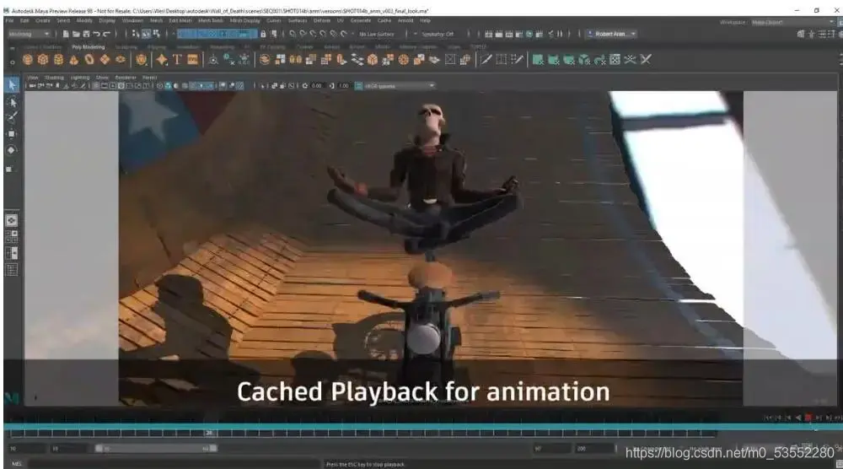Image resolution: width=843 pixels, height=469 pixels.
Task: Toggle select by object type mode icon
Action: pos(146,34)
